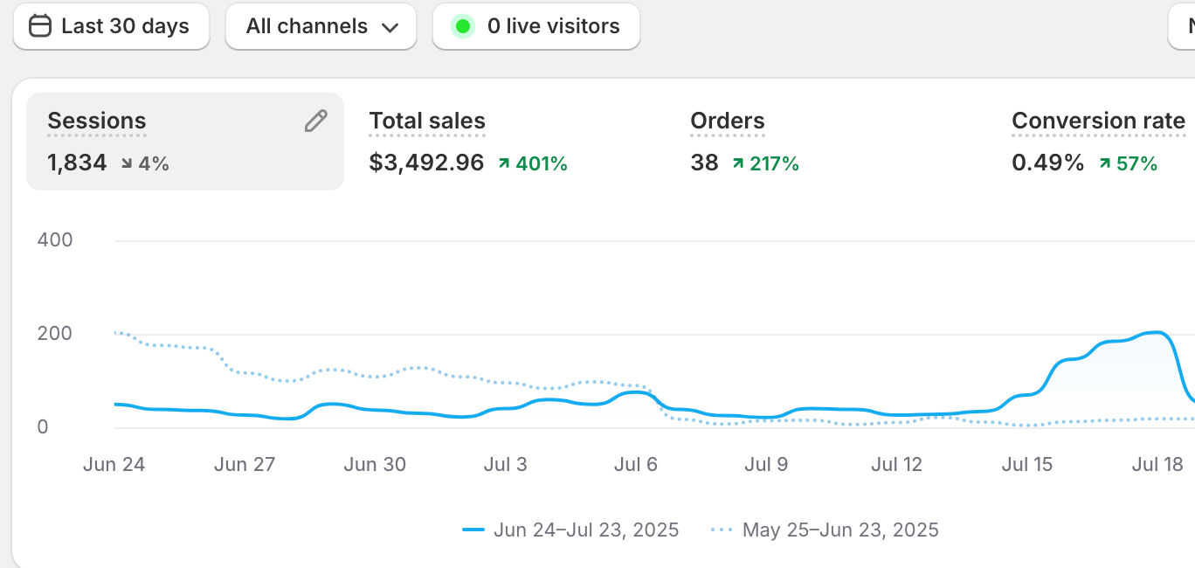Click the 0 live visitors button
This screenshot has height=568, width=1195.
pyautogui.click(x=536, y=26)
